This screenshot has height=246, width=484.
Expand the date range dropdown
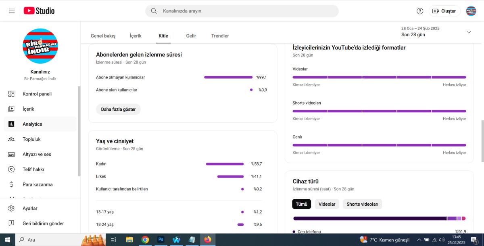[x=469, y=32]
